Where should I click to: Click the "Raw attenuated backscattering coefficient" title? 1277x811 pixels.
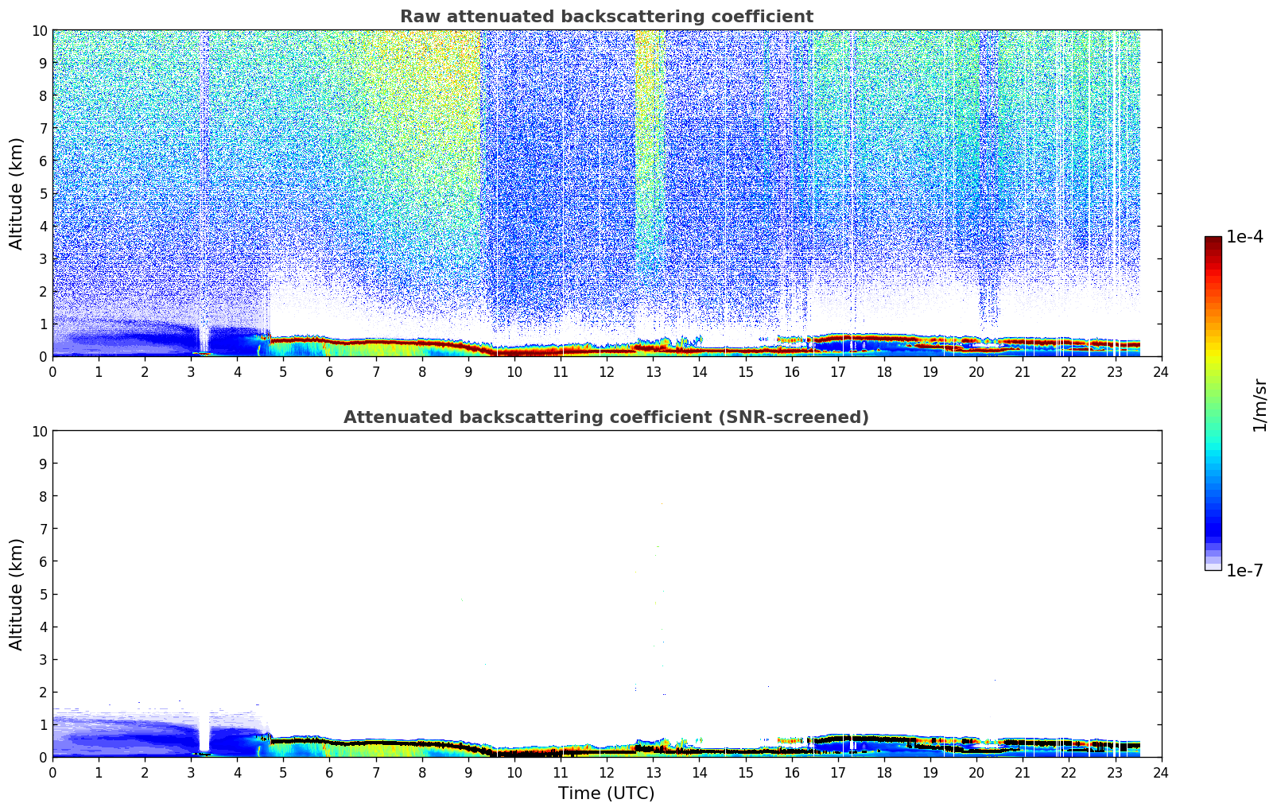coord(606,17)
